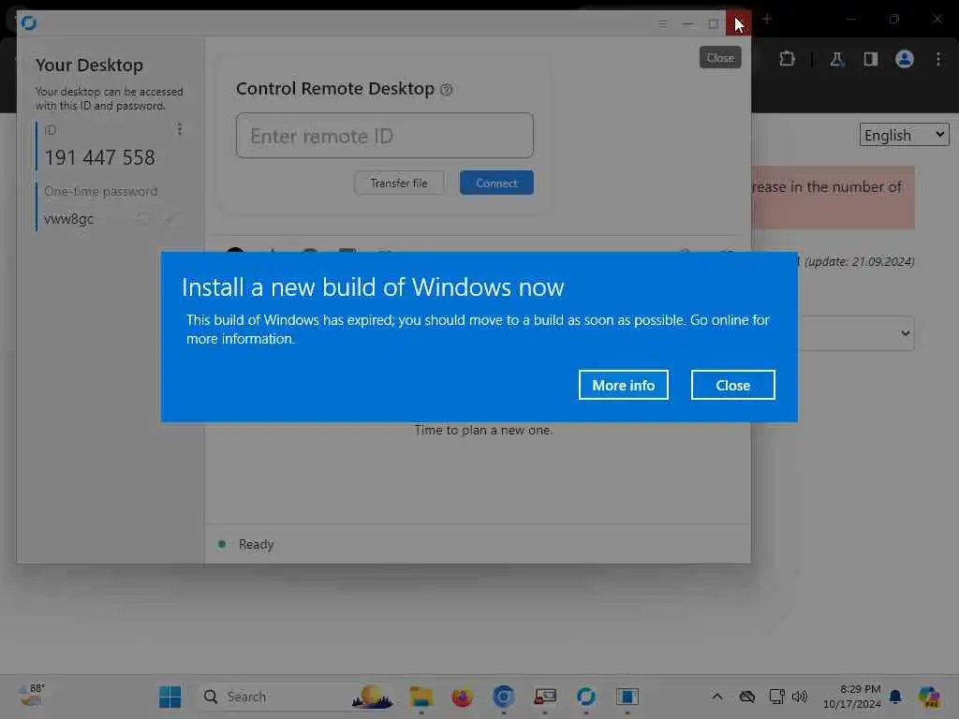
Task: Select the ID number 191 447 558
Action: (x=99, y=157)
